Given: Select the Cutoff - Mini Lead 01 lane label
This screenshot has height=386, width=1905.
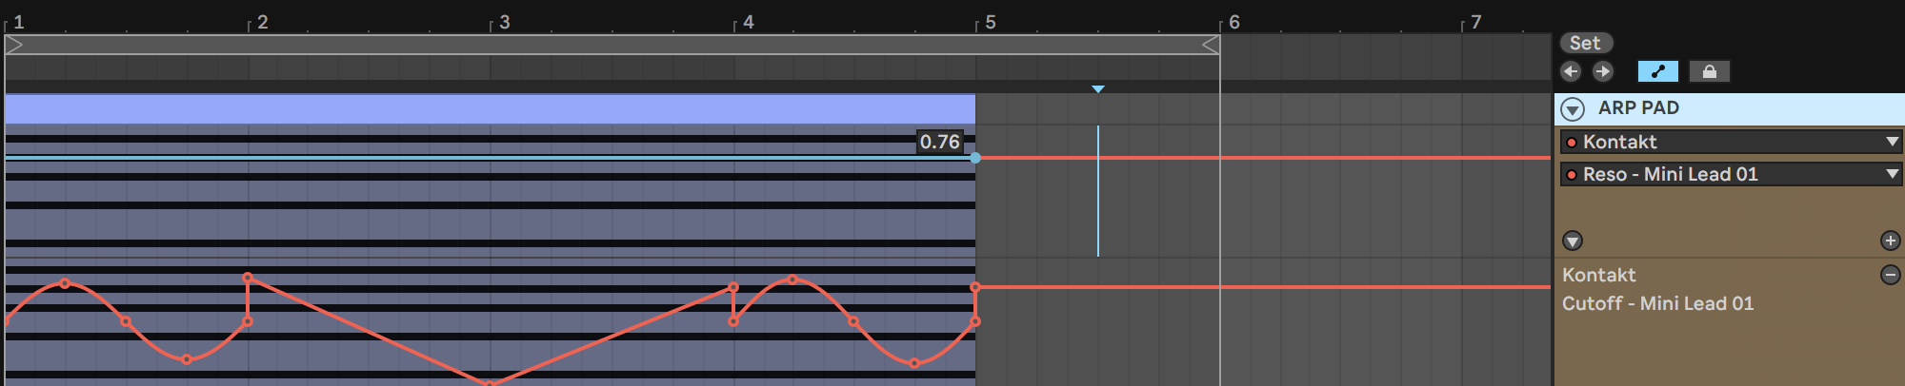Looking at the screenshot, I should [x=1657, y=303].
